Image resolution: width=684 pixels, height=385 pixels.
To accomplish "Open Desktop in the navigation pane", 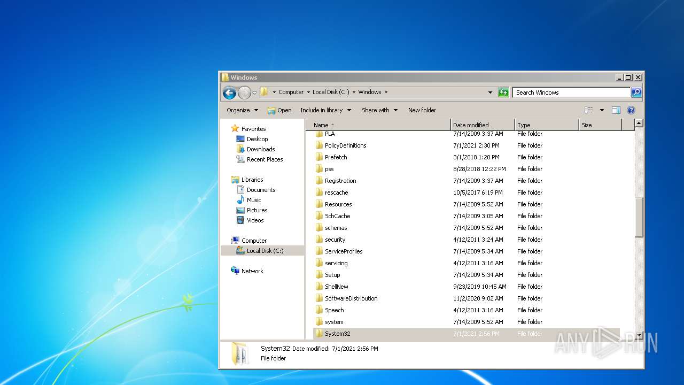I will click(257, 139).
